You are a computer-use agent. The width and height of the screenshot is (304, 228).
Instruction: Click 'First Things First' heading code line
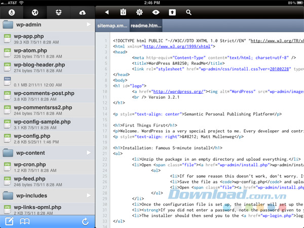pyautogui.click(x=145, y=125)
